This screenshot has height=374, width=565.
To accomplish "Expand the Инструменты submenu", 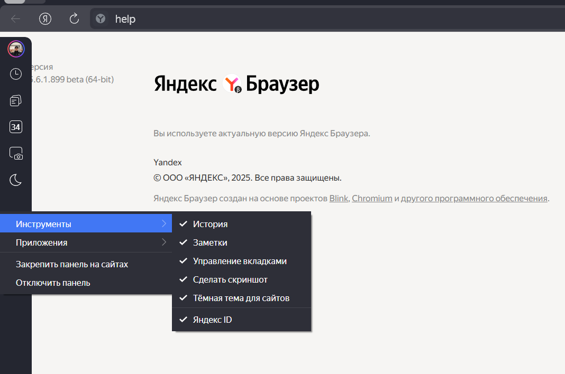I will tap(86, 224).
